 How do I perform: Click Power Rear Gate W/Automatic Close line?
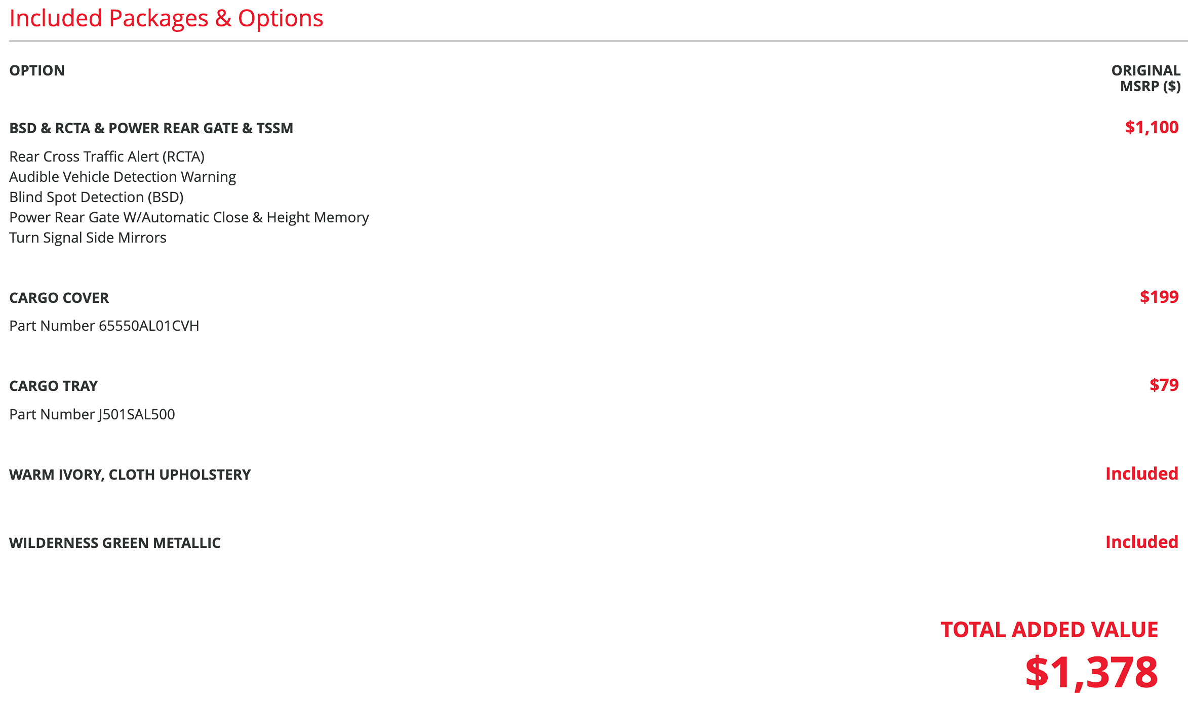pos(189,217)
